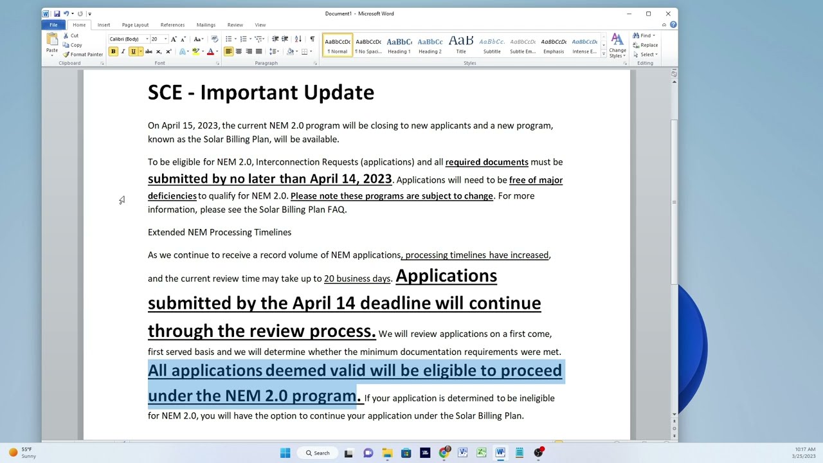Open Google Chrome from the taskbar
823x463 pixels.
444,453
